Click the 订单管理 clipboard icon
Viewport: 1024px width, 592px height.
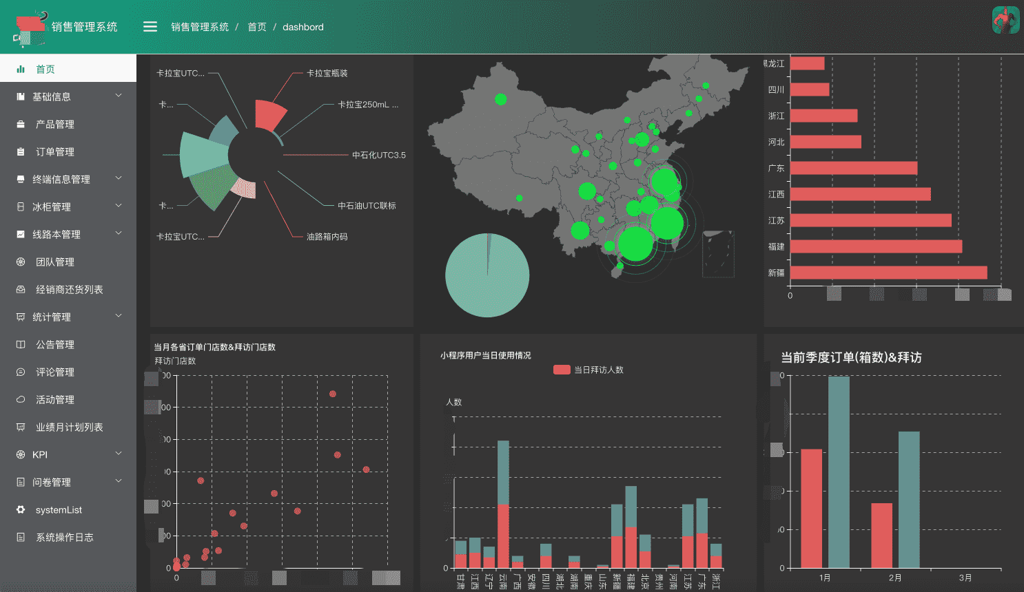tap(21, 152)
